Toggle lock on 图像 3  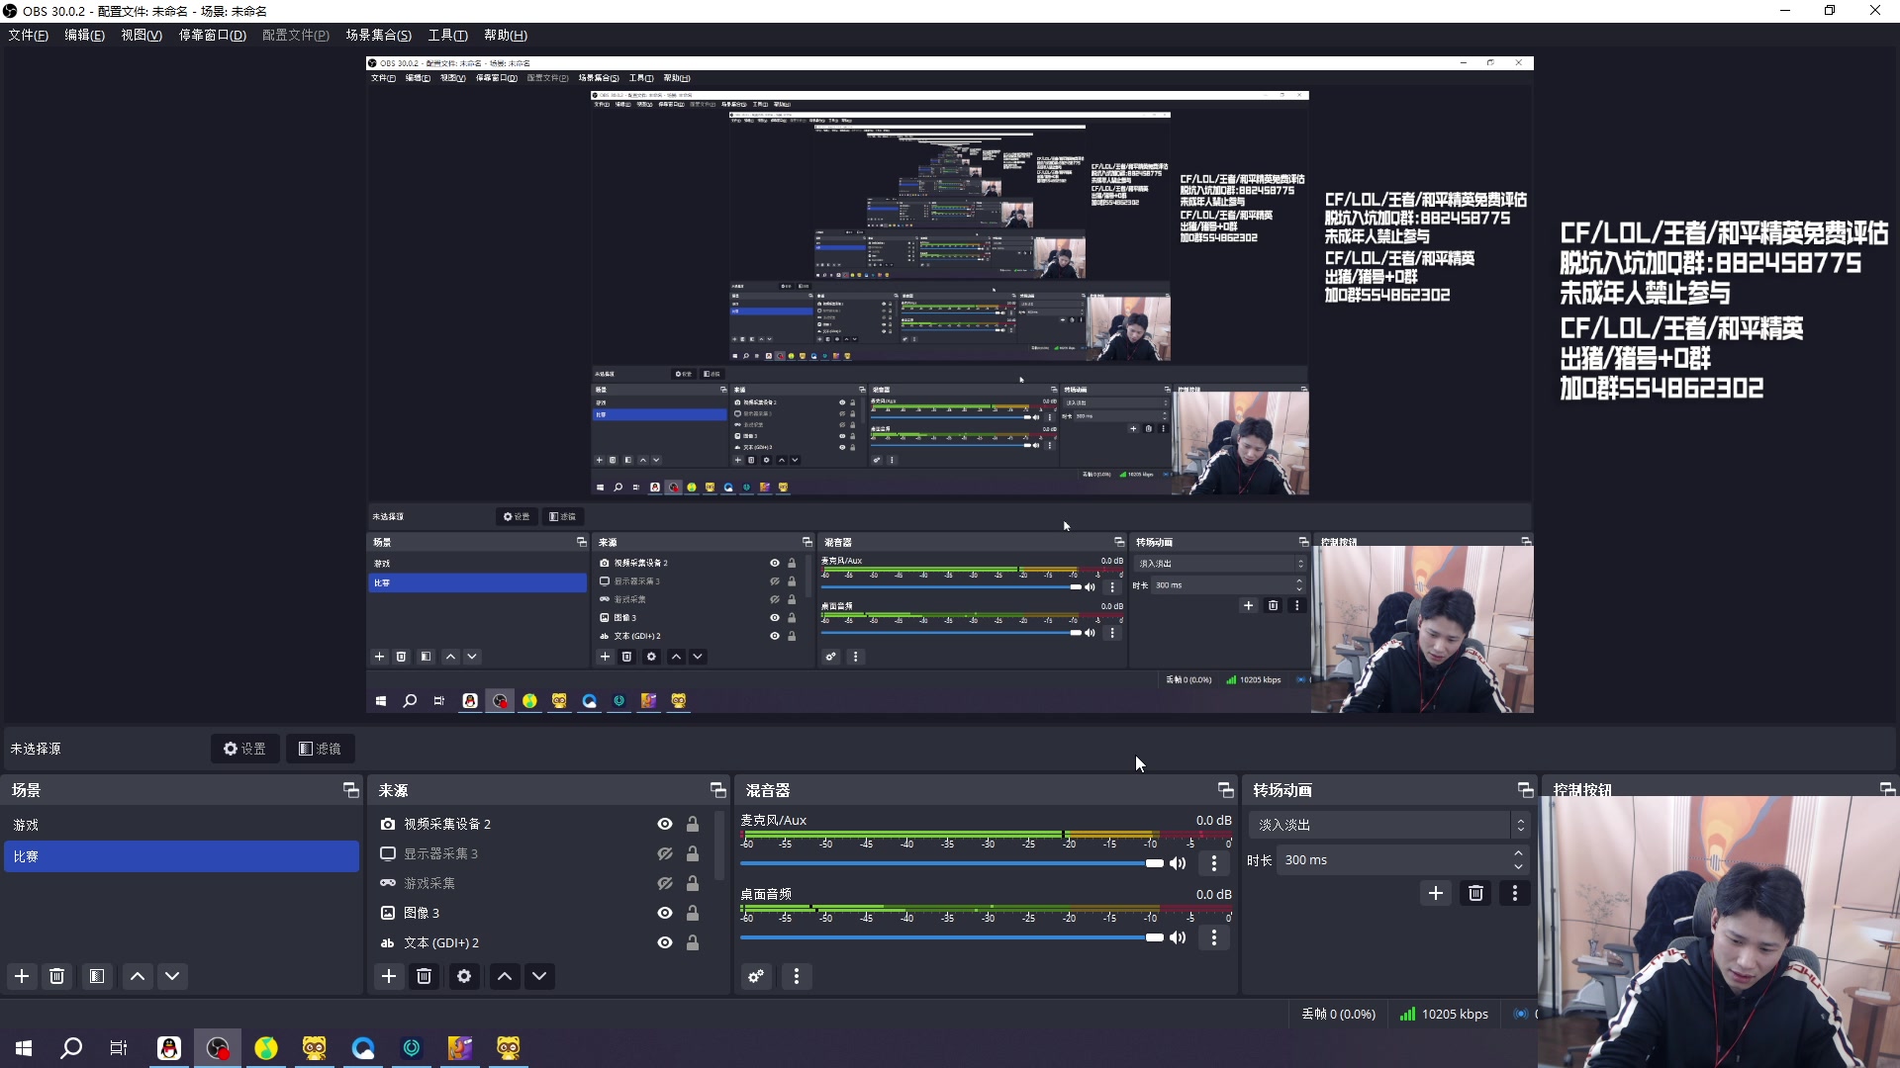693,913
